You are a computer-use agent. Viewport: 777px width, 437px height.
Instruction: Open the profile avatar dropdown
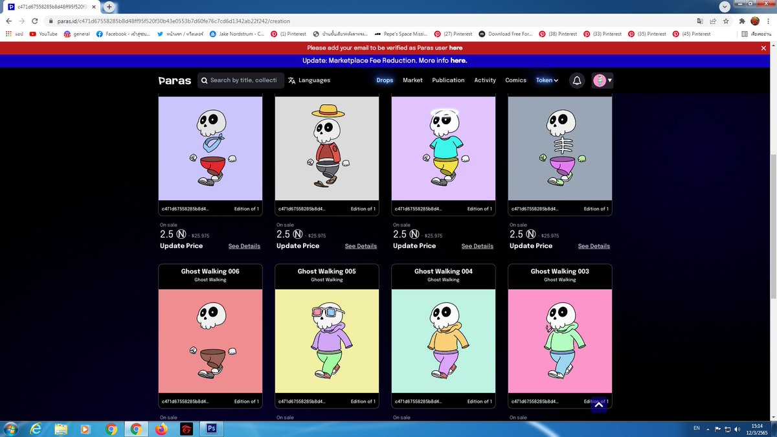(x=602, y=80)
